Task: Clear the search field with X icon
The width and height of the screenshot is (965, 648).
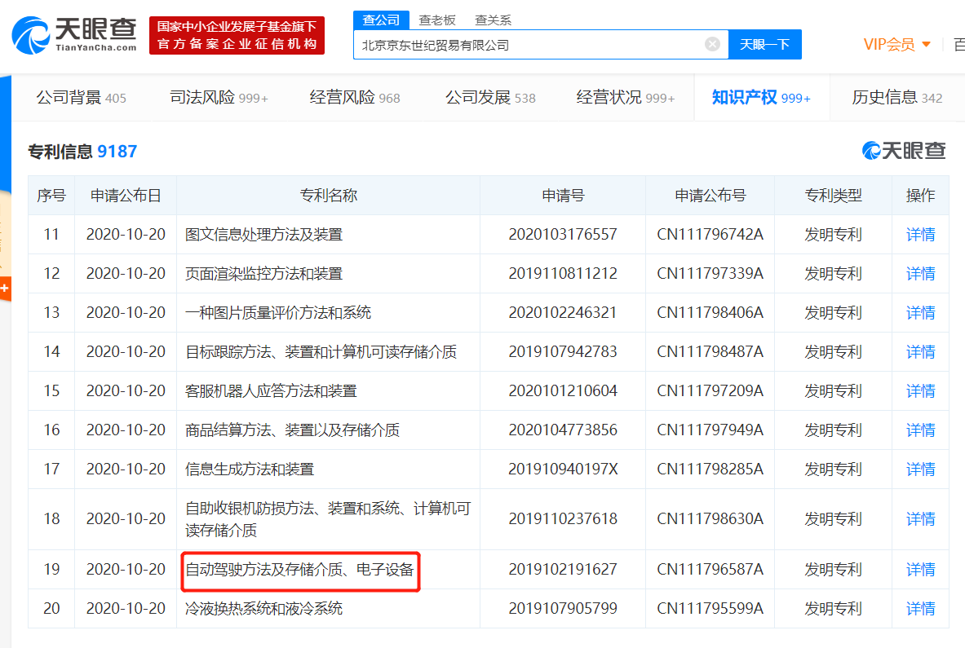Action: [712, 44]
